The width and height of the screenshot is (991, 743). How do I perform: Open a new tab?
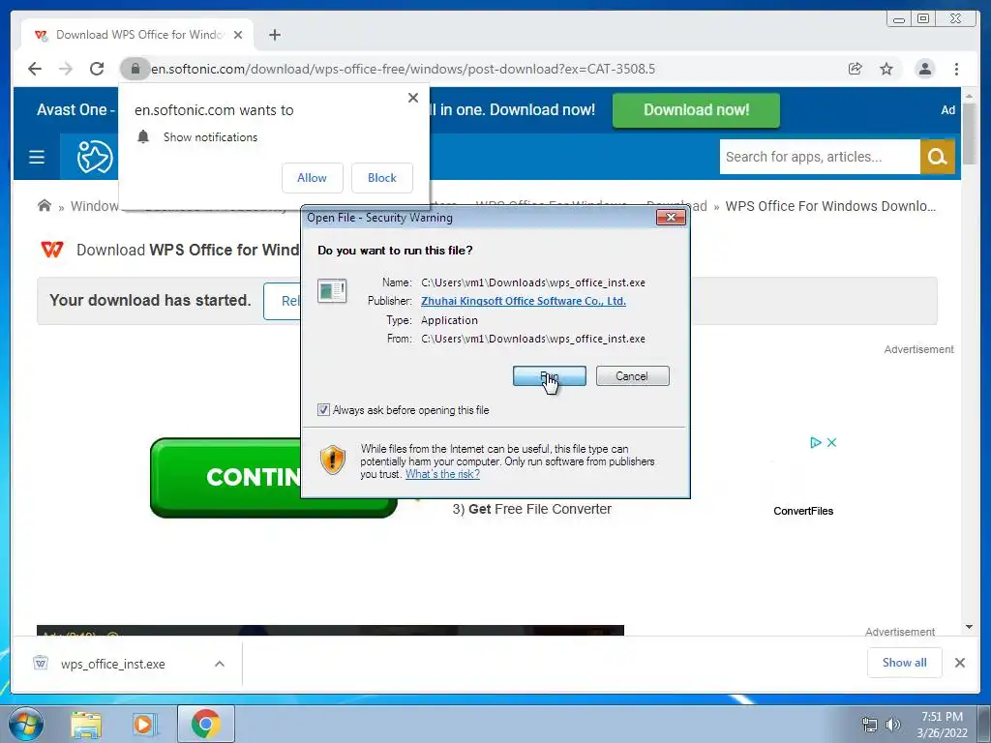[x=274, y=35]
